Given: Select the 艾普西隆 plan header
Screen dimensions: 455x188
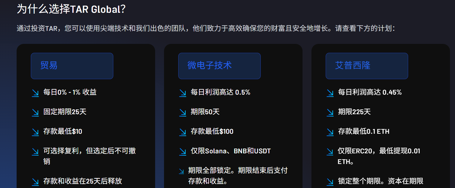Looking at the screenshot, I should coord(367,66).
